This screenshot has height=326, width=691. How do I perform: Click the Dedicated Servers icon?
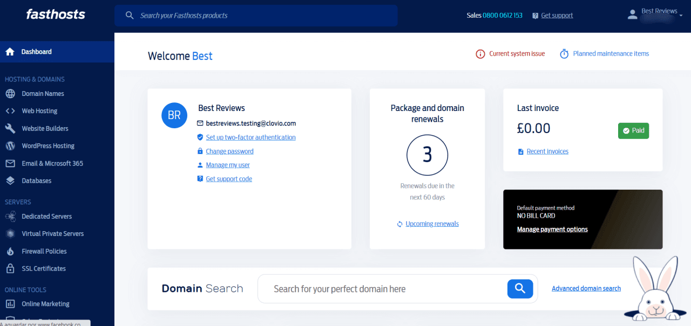(10, 216)
